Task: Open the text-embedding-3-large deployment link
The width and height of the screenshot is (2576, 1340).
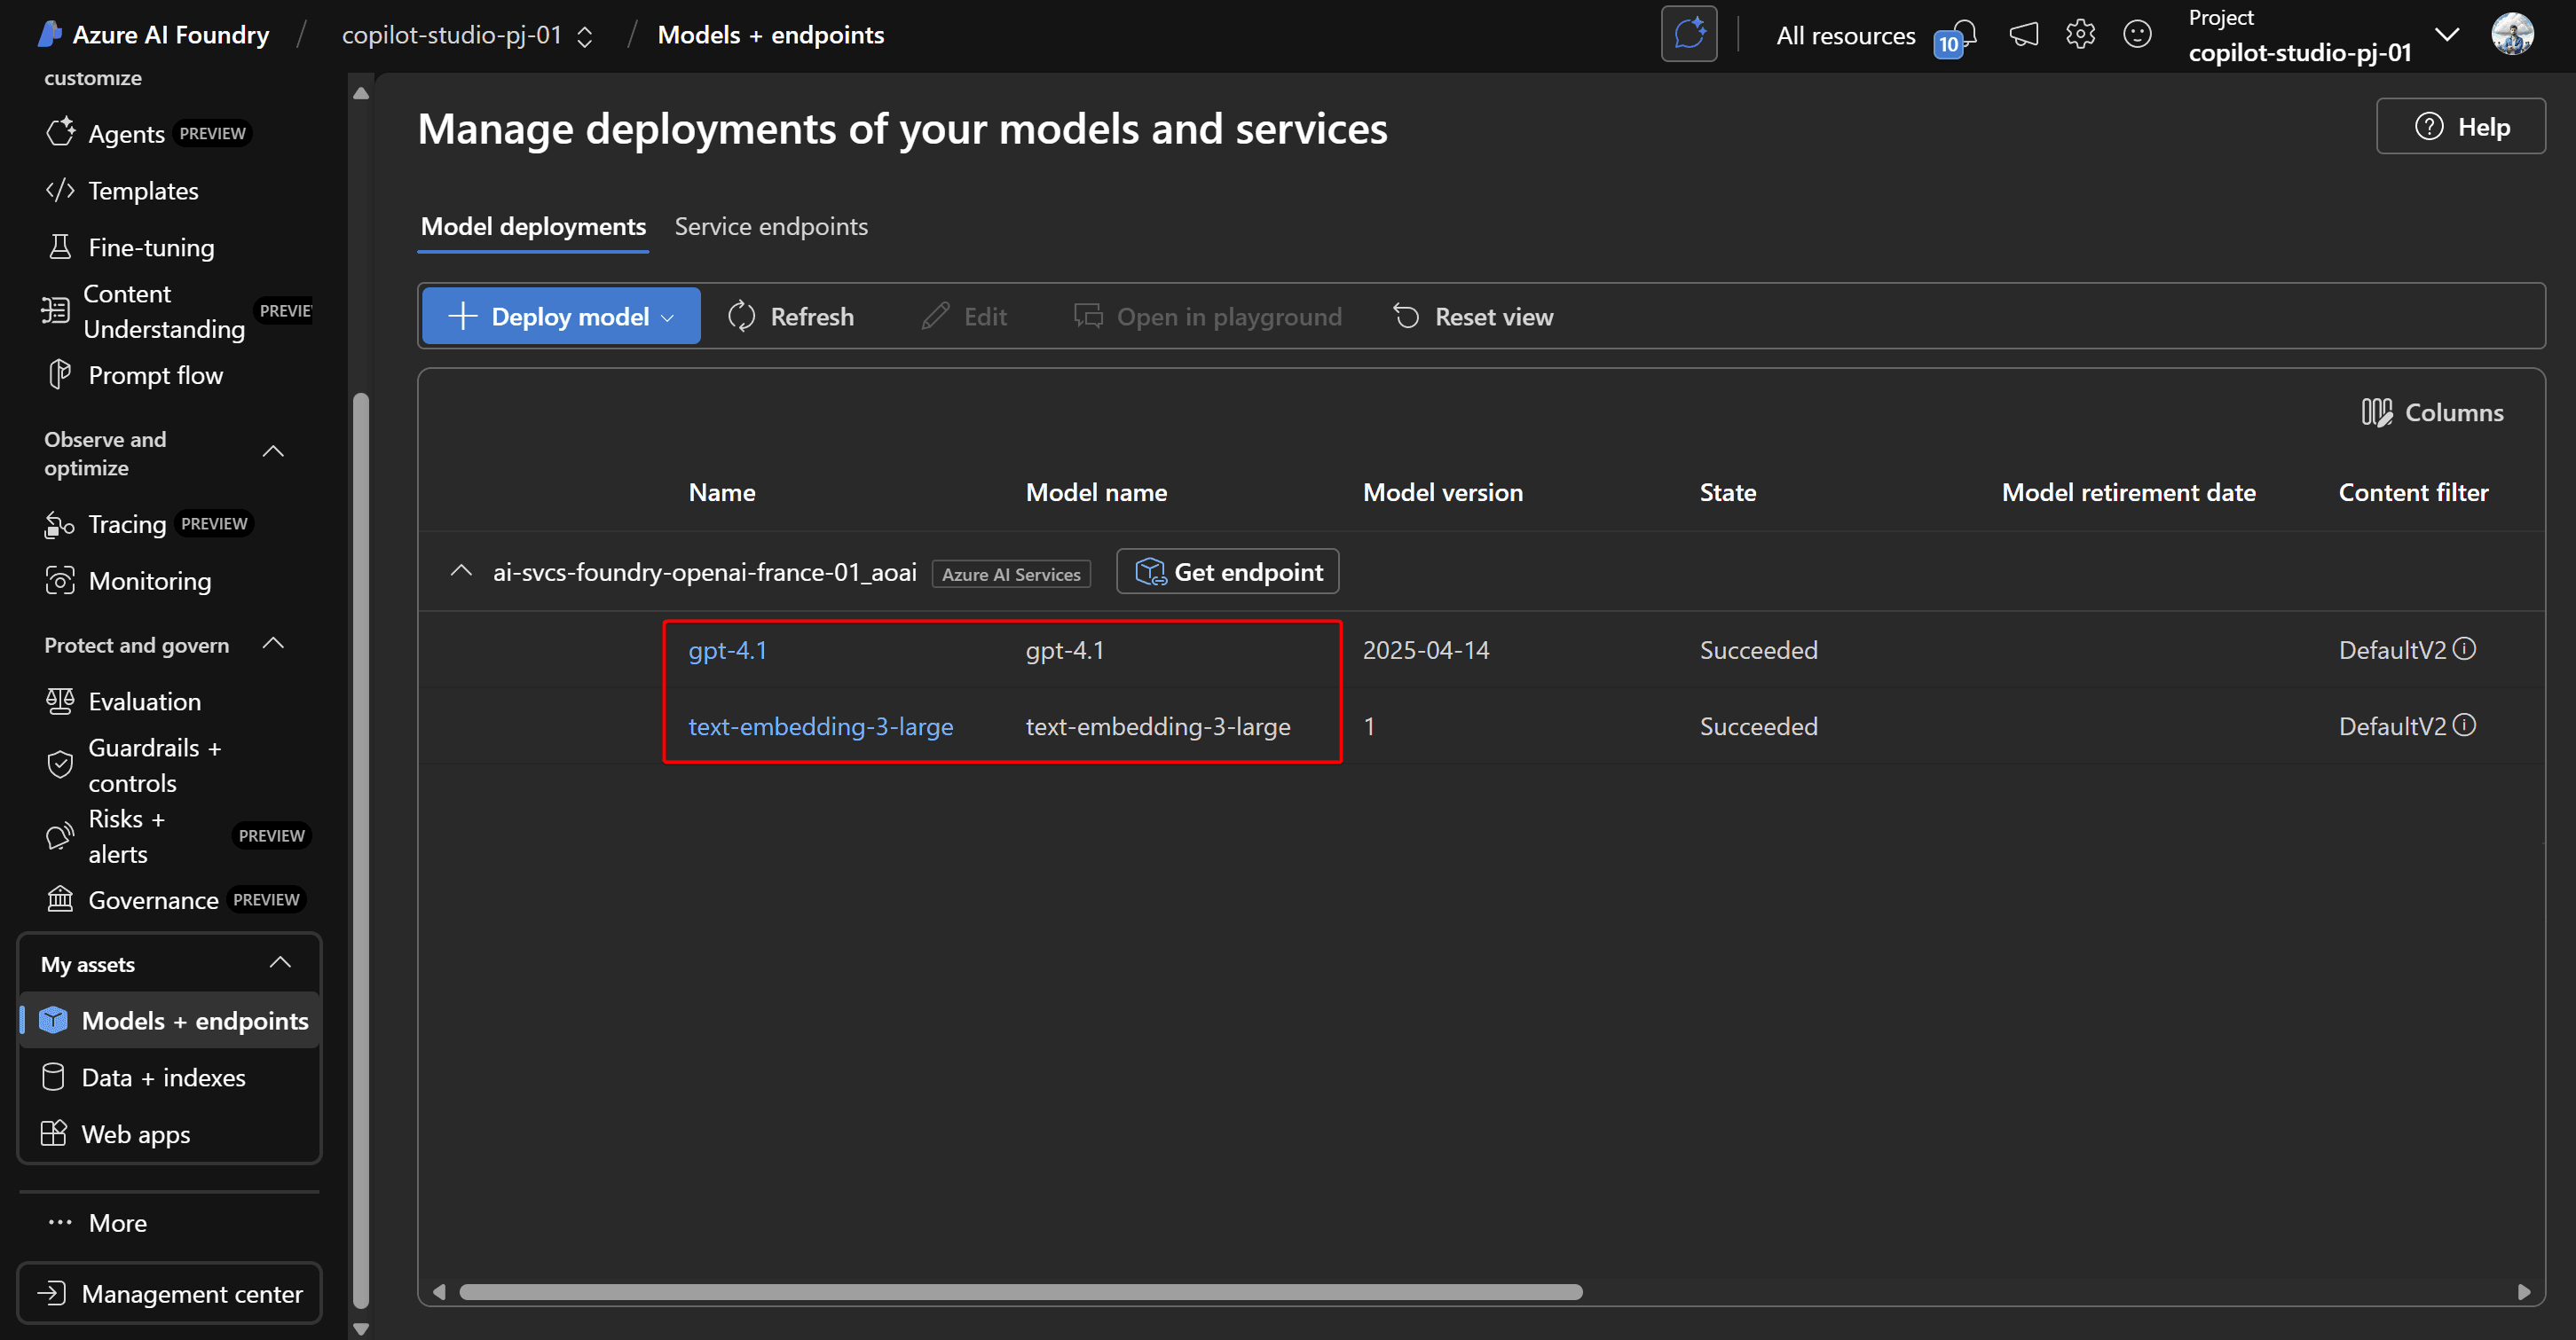Action: click(x=820, y=726)
